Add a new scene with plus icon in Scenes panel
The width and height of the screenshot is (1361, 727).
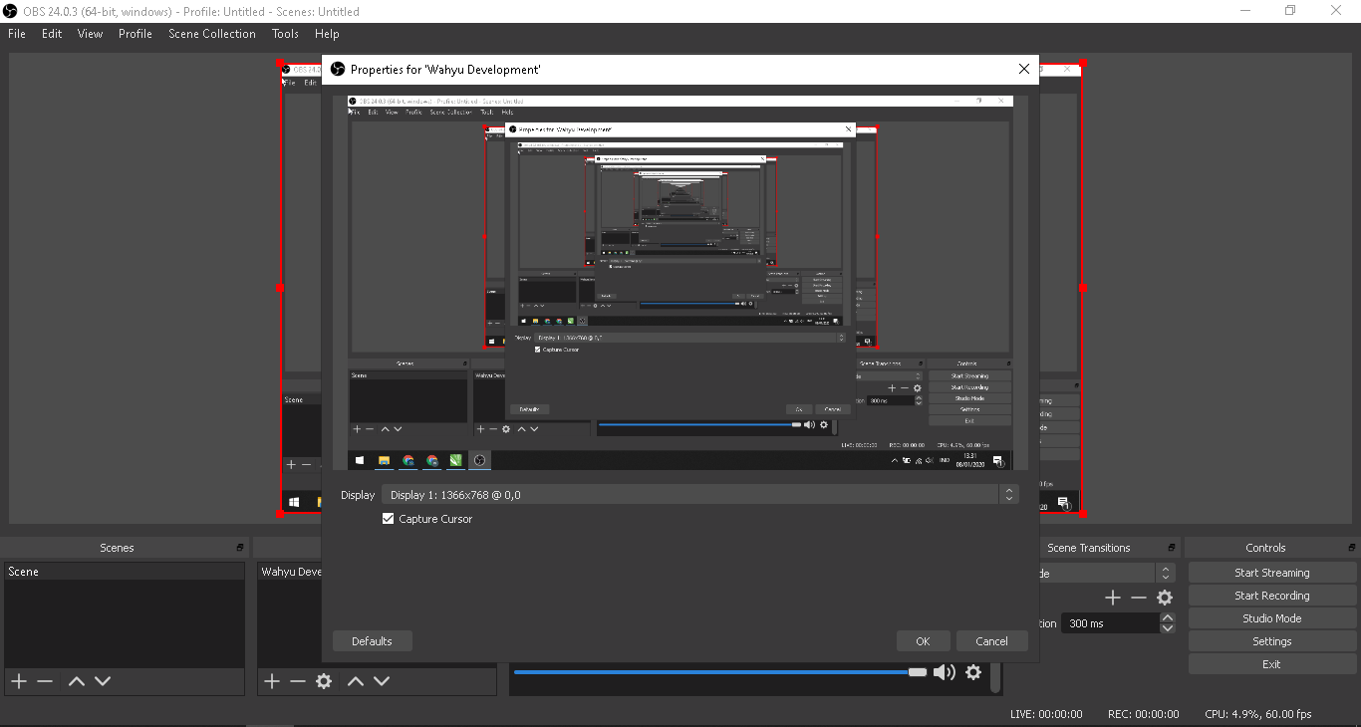(x=19, y=681)
